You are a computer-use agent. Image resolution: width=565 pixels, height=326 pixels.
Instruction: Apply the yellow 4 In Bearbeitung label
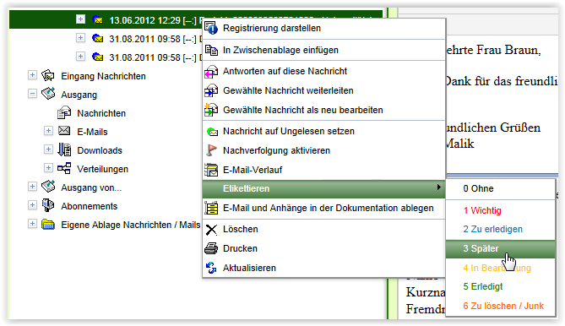click(500, 268)
